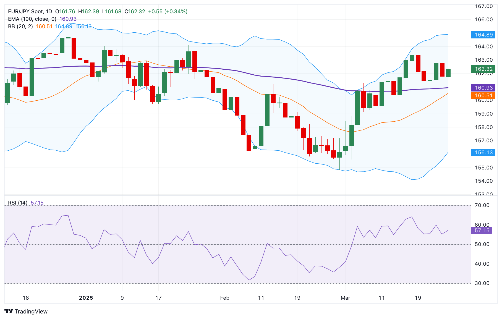Select the 2025 label on the time axis
This screenshot has height=319, width=502.
click(x=86, y=298)
